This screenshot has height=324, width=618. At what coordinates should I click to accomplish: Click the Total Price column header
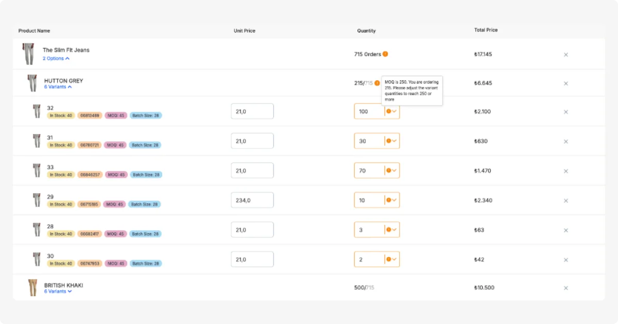click(x=486, y=30)
